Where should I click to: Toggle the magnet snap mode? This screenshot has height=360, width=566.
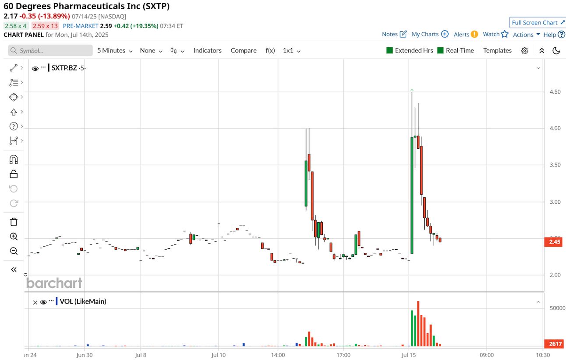coord(14,160)
